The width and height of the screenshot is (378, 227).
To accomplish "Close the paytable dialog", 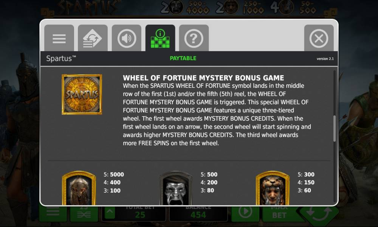I will pos(319,38).
